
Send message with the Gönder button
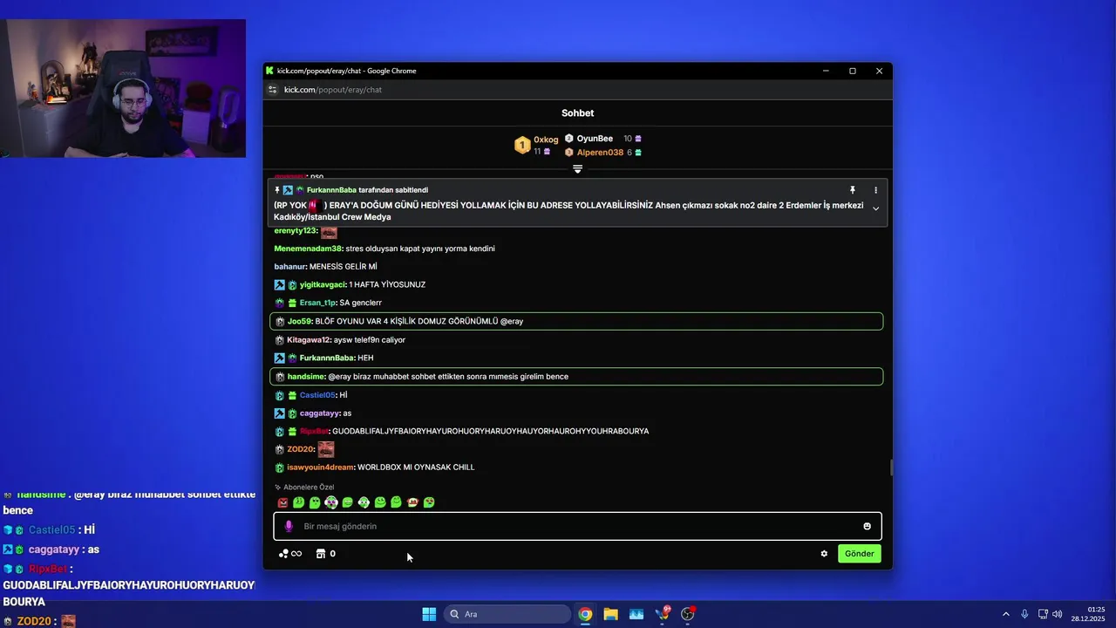[859, 554]
